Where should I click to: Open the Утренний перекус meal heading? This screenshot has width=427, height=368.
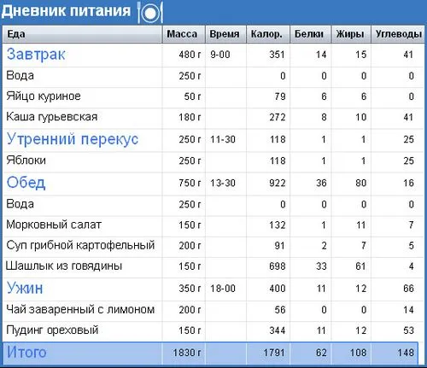(73, 139)
